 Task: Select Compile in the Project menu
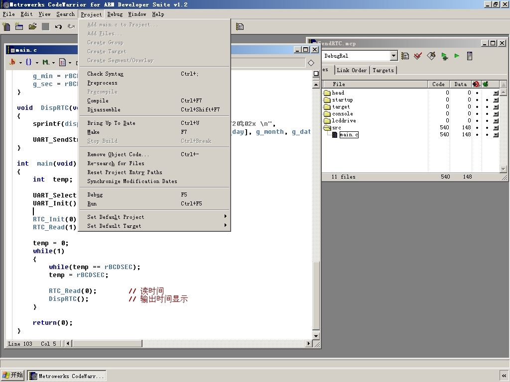(154, 100)
